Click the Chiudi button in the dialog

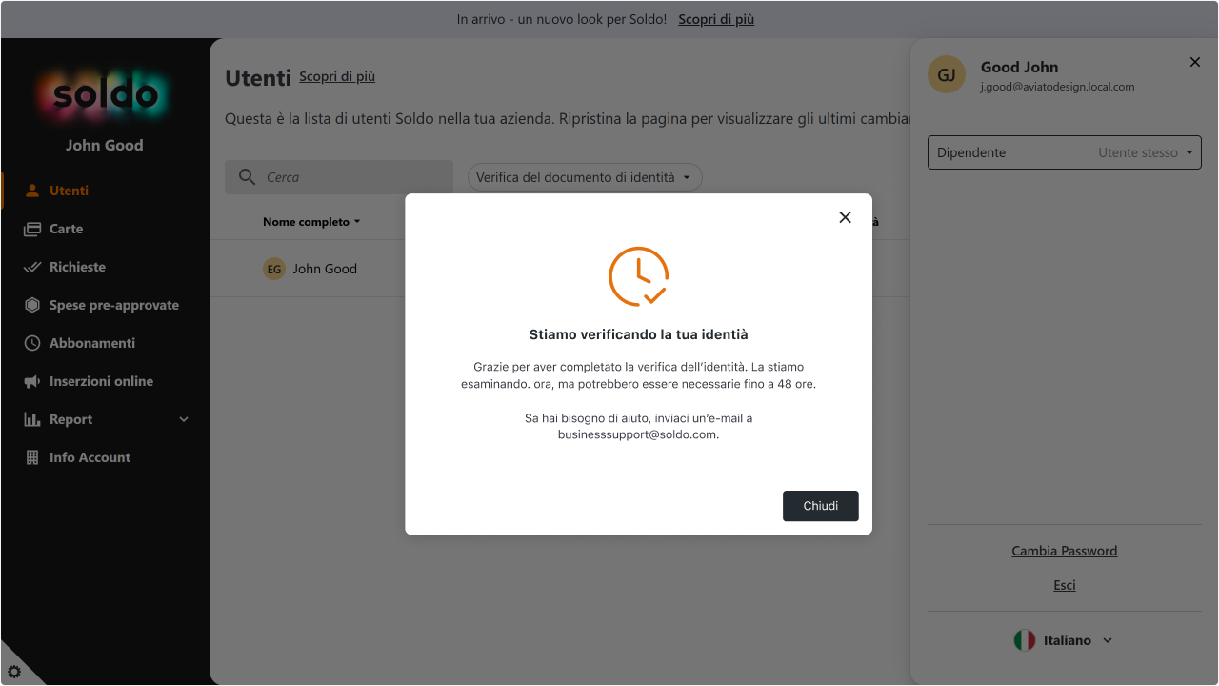pos(820,506)
